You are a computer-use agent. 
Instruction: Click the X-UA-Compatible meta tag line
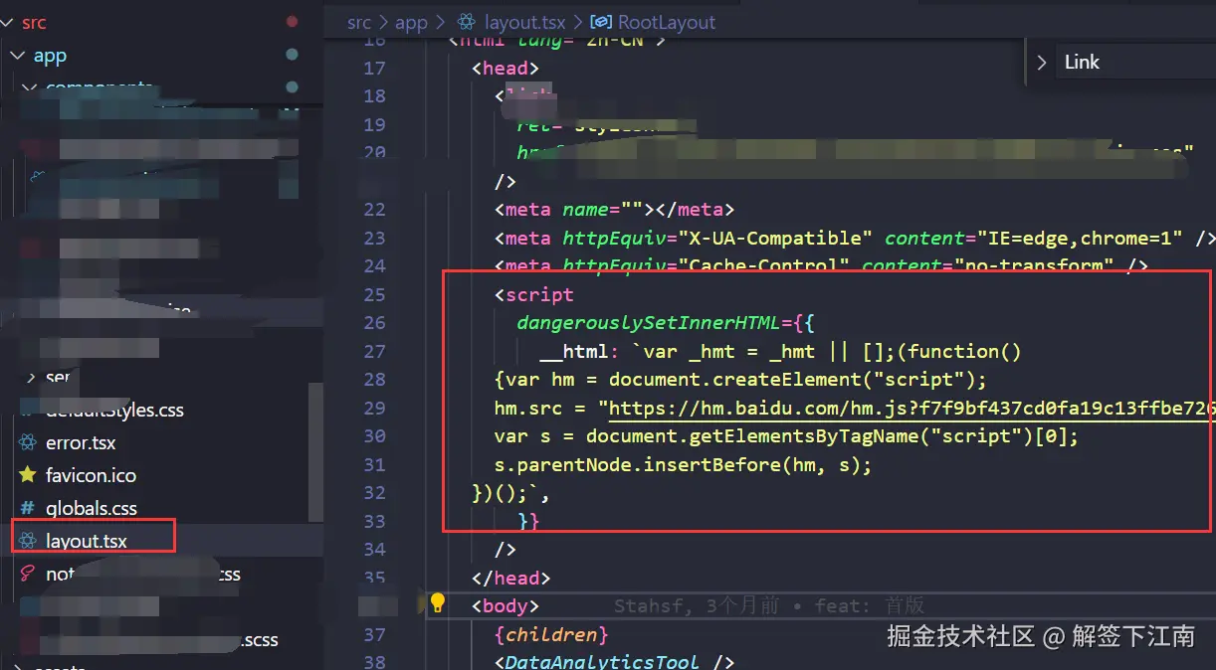(855, 238)
